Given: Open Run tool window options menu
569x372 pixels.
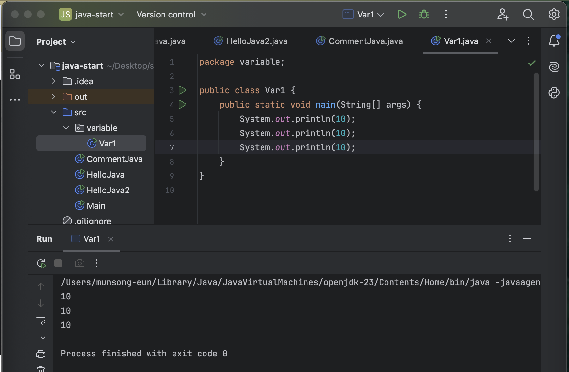Looking at the screenshot, I should coord(510,239).
